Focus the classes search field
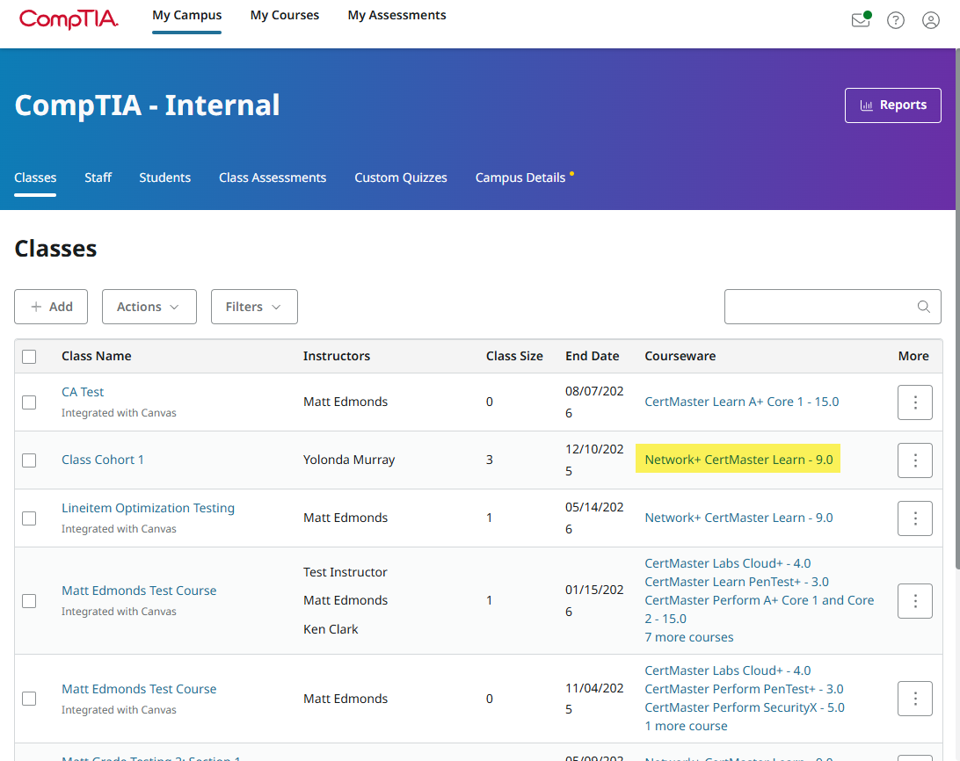 (819, 307)
